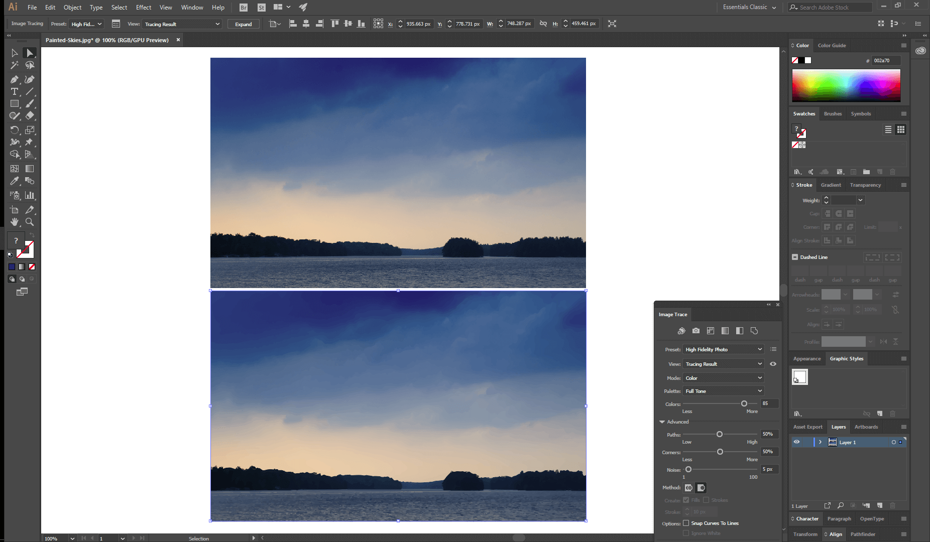Select the Pen tool

tap(14, 79)
